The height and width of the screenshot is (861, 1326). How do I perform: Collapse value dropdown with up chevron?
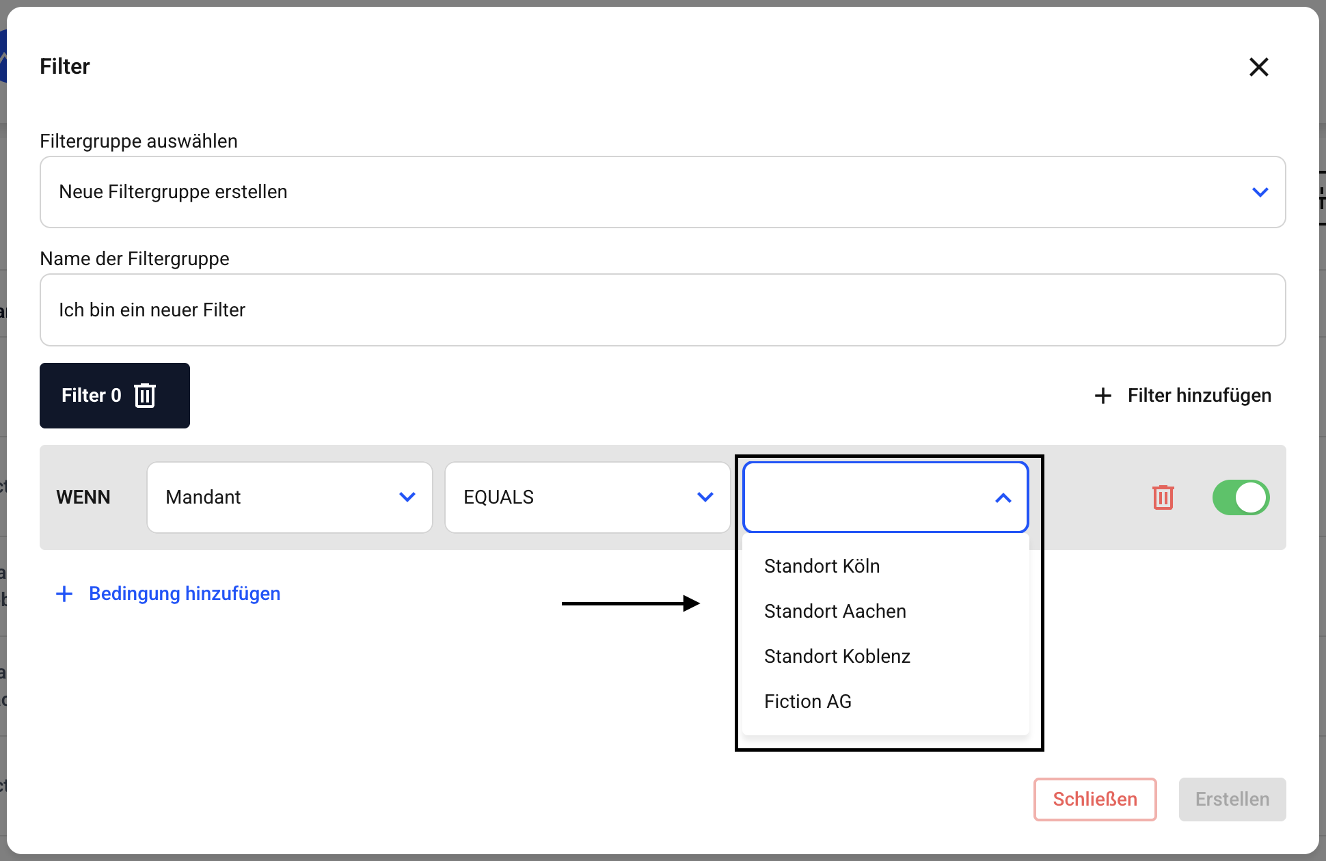[1003, 498]
